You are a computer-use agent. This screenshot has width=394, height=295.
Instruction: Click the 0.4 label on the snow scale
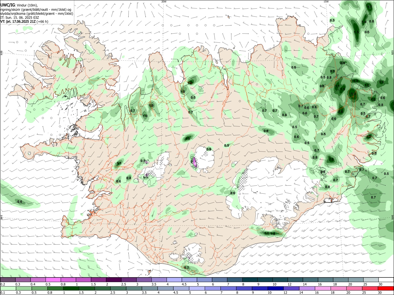tap(33, 284)
